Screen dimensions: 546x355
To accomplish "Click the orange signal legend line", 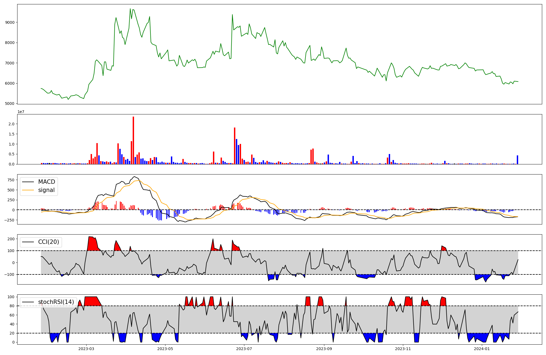I will 28,190.
